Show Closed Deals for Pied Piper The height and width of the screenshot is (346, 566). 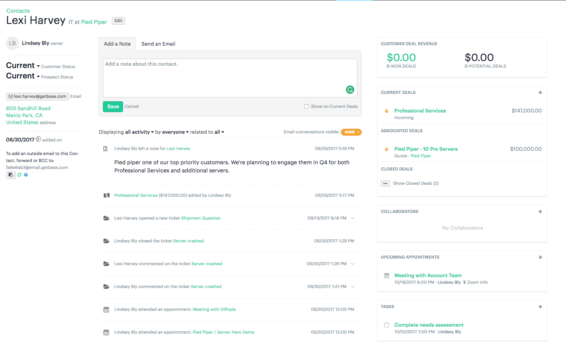[x=416, y=183]
